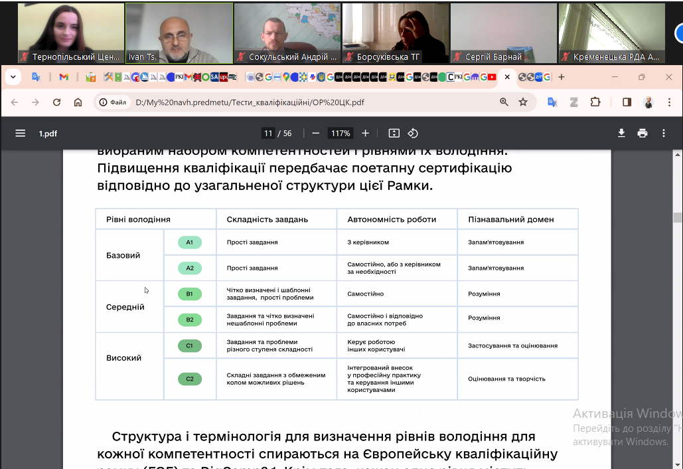The width and height of the screenshot is (683, 469).
Task: Click the Середній level cell
Action: pos(129,307)
